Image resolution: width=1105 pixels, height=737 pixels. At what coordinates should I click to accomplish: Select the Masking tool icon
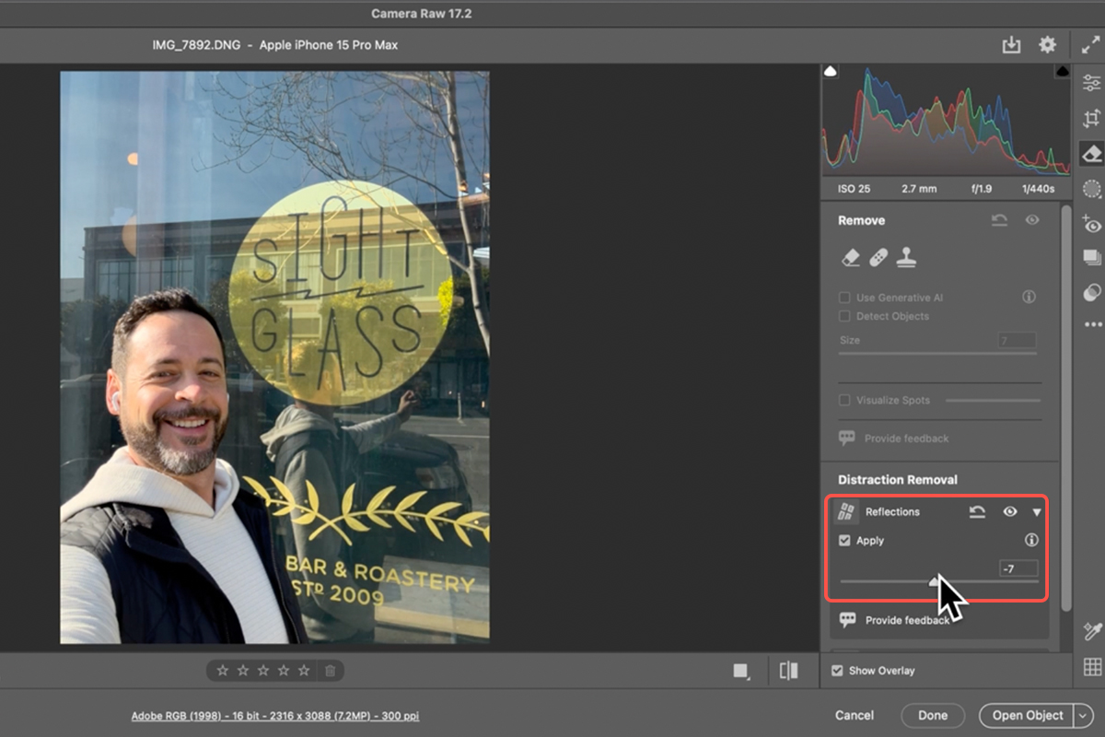point(1092,189)
